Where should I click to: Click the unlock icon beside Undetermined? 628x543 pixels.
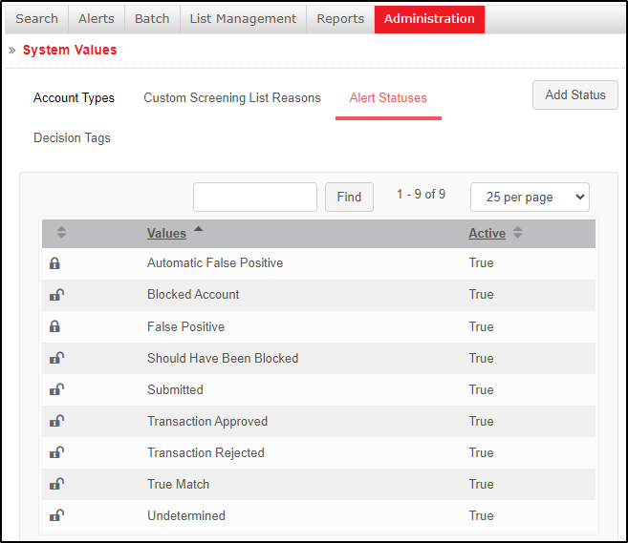[x=56, y=515]
